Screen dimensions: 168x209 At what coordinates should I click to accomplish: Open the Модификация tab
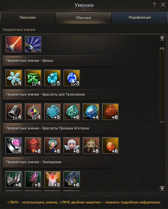point(140,18)
